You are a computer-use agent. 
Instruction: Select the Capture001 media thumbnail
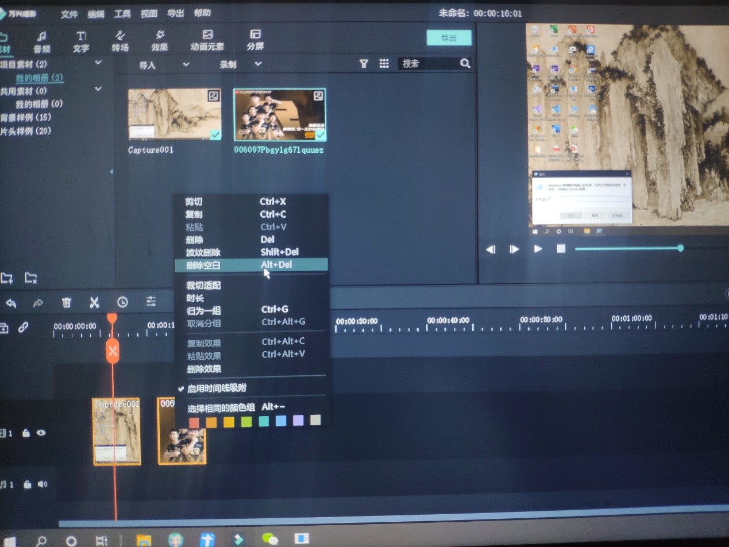click(174, 114)
